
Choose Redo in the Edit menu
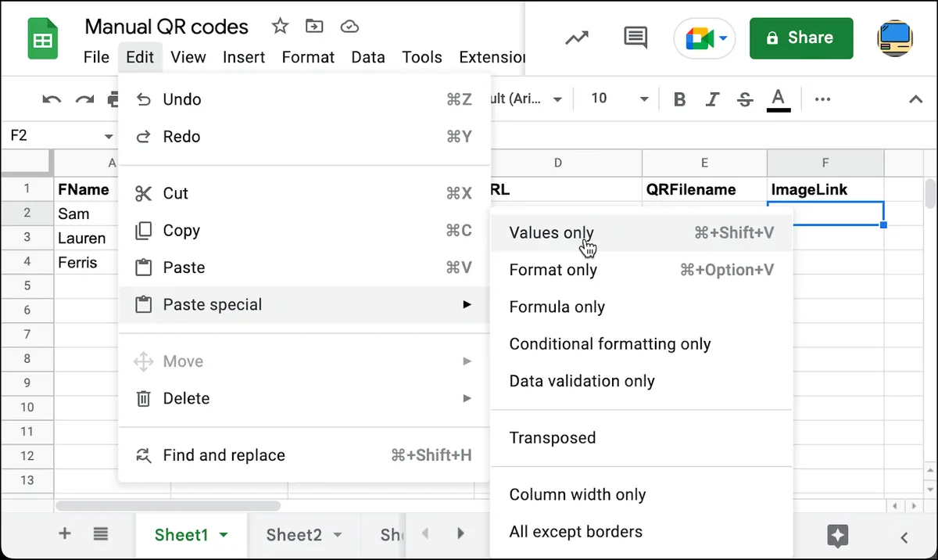304,137
